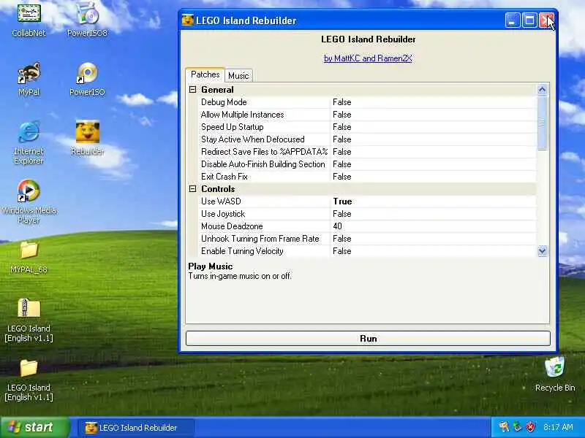Click LEGO Island Rebuilder taskbar button
This screenshot has width=585, height=438.
point(136,428)
